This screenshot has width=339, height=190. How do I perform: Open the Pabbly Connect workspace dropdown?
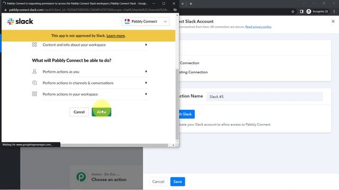click(x=145, y=21)
